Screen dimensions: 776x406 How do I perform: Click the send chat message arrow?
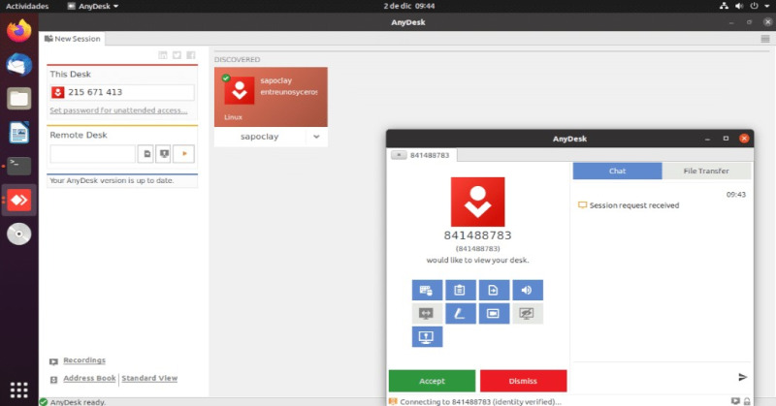743,377
